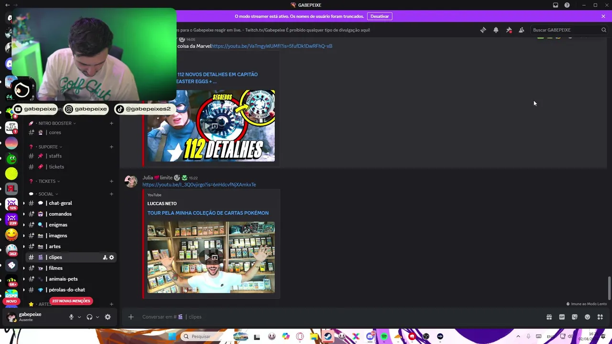Collapse the SUPORTE category
612x344 pixels.
tap(45, 147)
